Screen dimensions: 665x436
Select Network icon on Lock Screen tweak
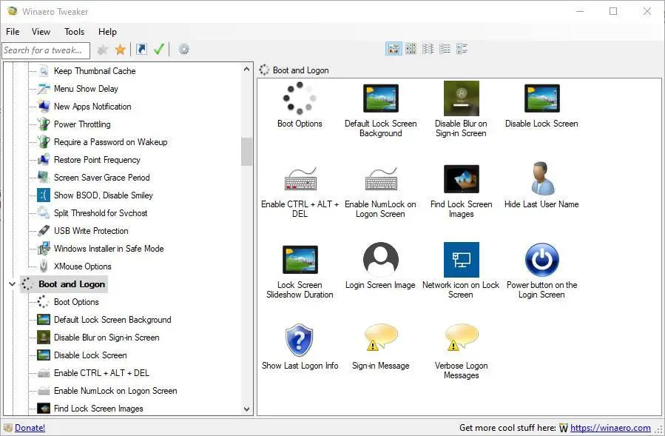461,260
